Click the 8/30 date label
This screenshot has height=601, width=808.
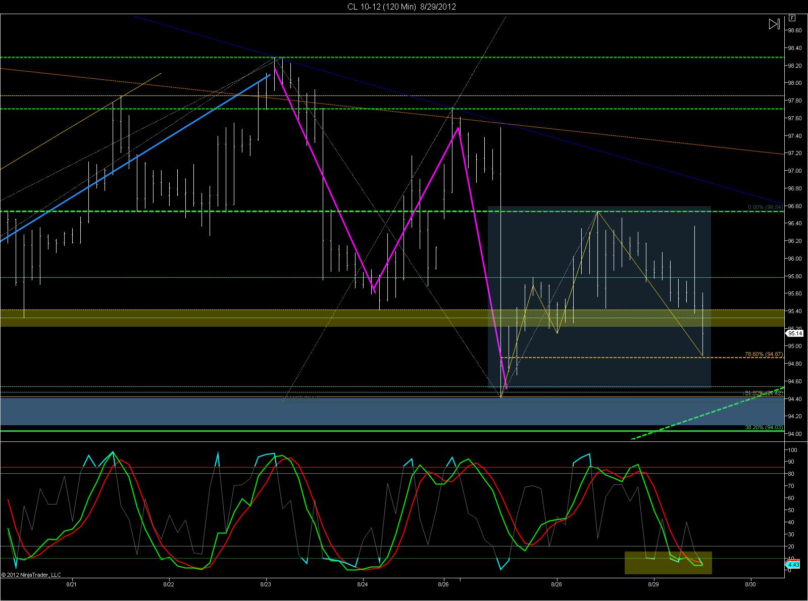coord(750,584)
